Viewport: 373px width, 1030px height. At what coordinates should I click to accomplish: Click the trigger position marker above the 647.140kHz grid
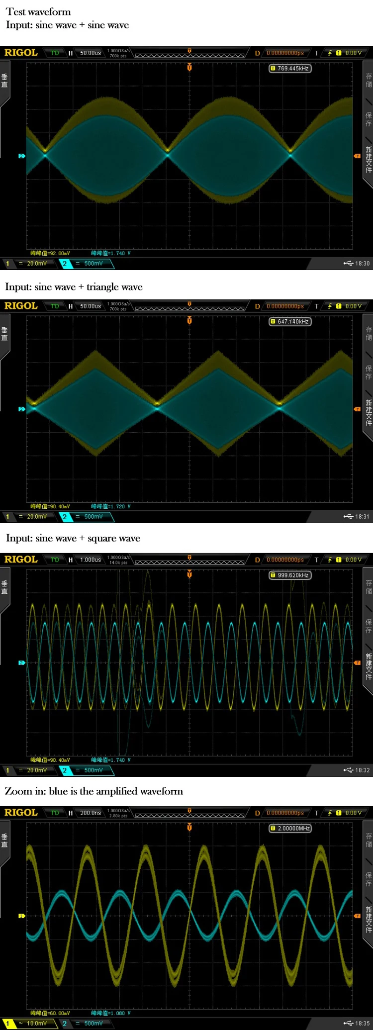pos(189,320)
